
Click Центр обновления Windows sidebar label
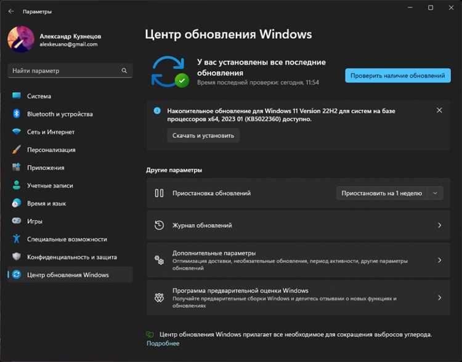coord(68,275)
